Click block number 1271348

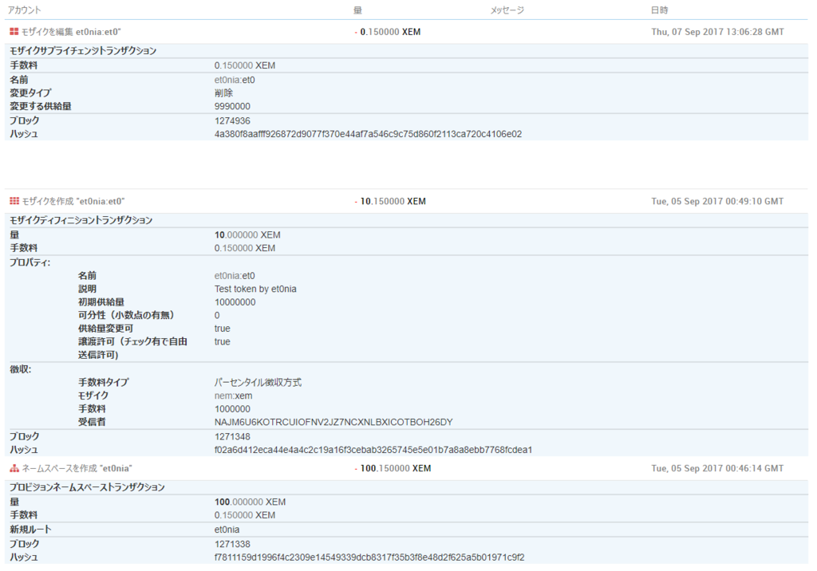pyautogui.click(x=232, y=436)
